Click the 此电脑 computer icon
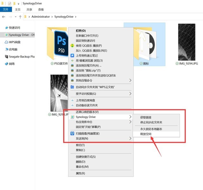Screen dimensions: 203x190 click(7, 49)
